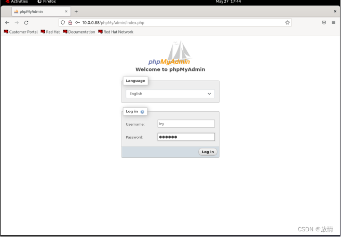
Task: Click the Password input field
Action: click(x=186, y=137)
